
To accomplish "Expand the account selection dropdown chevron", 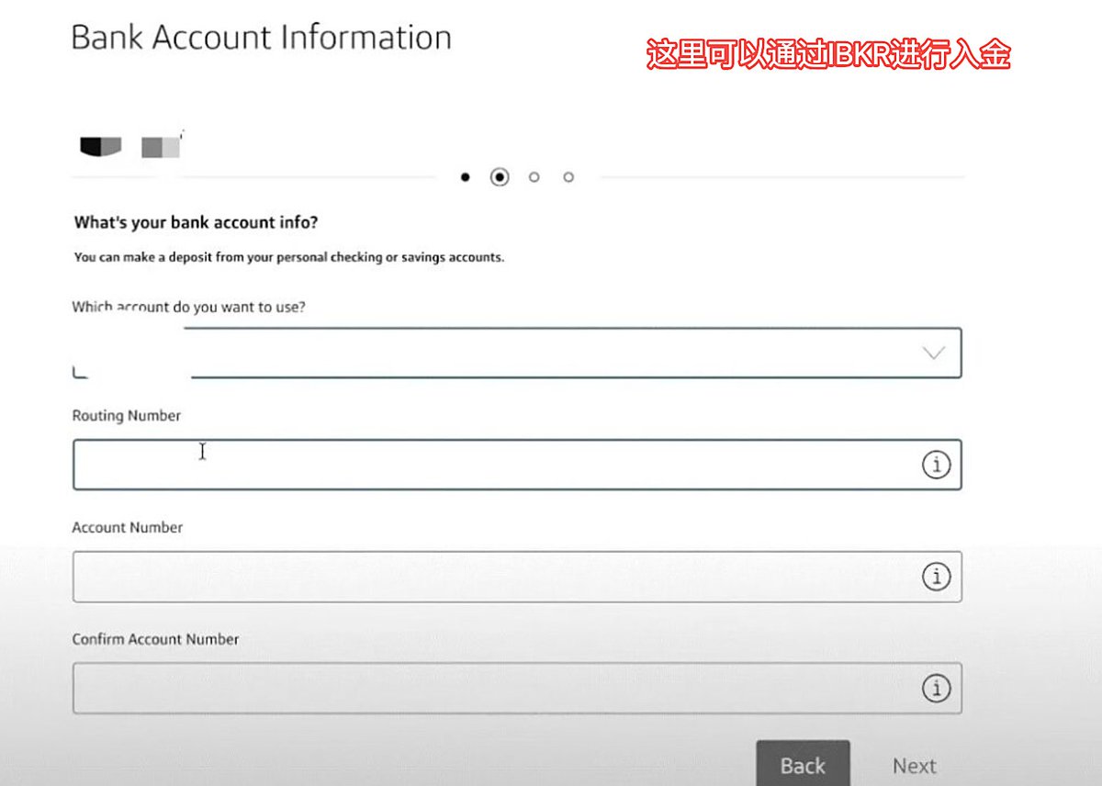I will tap(933, 353).
